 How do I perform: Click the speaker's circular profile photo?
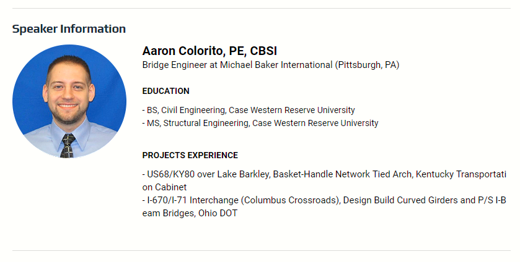coord(69,101)
